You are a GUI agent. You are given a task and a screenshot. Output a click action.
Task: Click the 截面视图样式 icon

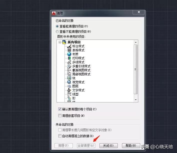(69, 70)
